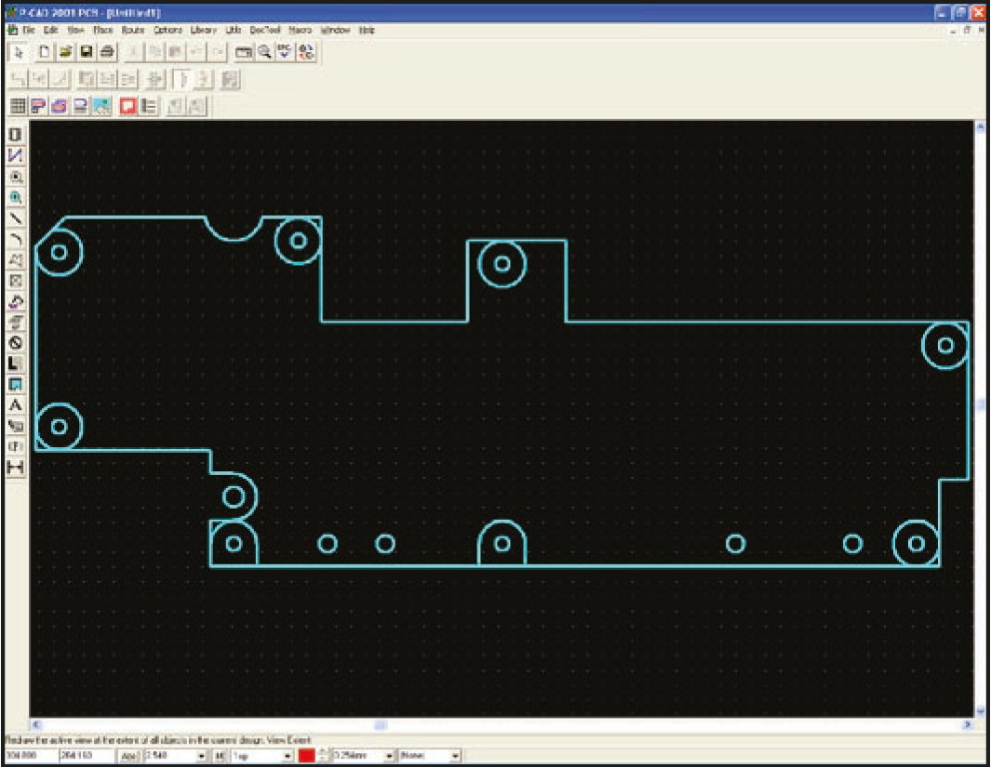The height and width of the screenshot is (767, 991).
Task: Open the window view icon beside magnifier
Action: 243,52
